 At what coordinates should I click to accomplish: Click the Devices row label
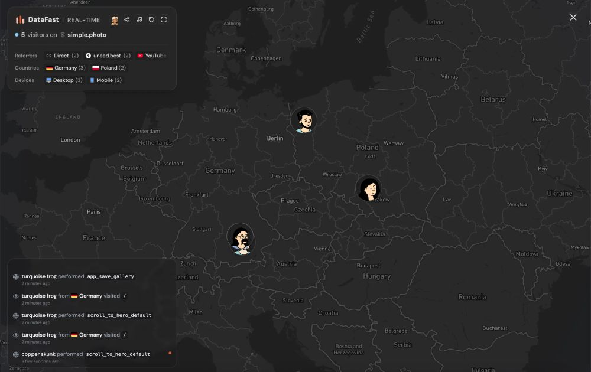(x=24, y=80)
